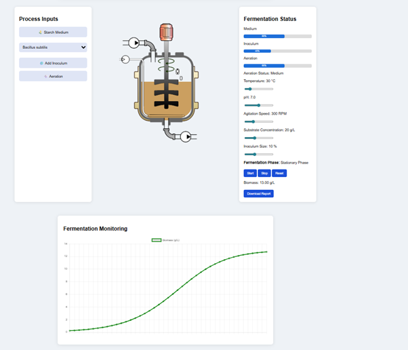Click the bottom outlet pump symbol
This screenshot has width=408, height=350.
[x=186, y=137]
